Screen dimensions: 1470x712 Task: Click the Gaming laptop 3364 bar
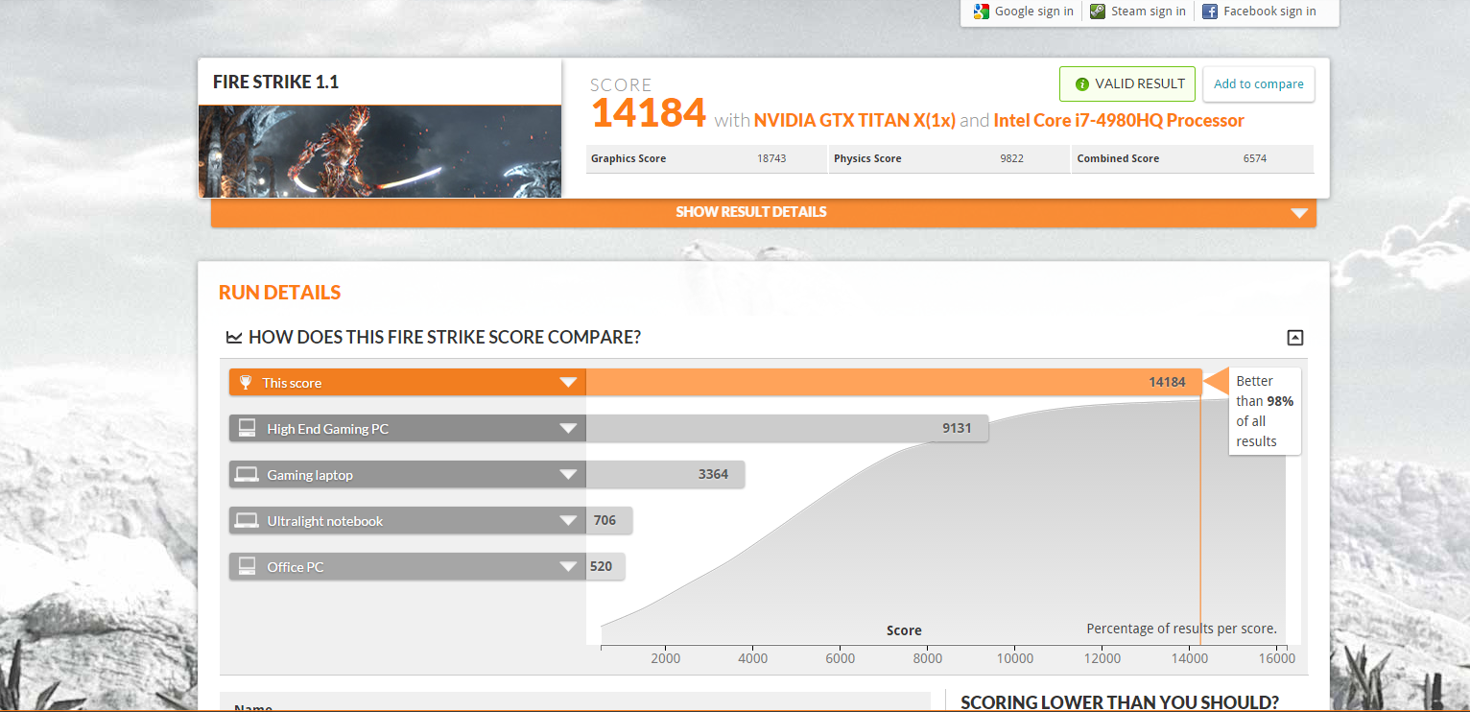665,474
